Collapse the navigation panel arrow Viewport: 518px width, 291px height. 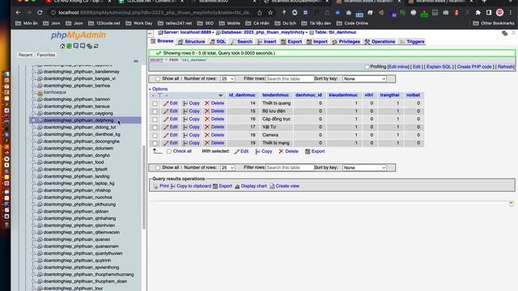151,33
